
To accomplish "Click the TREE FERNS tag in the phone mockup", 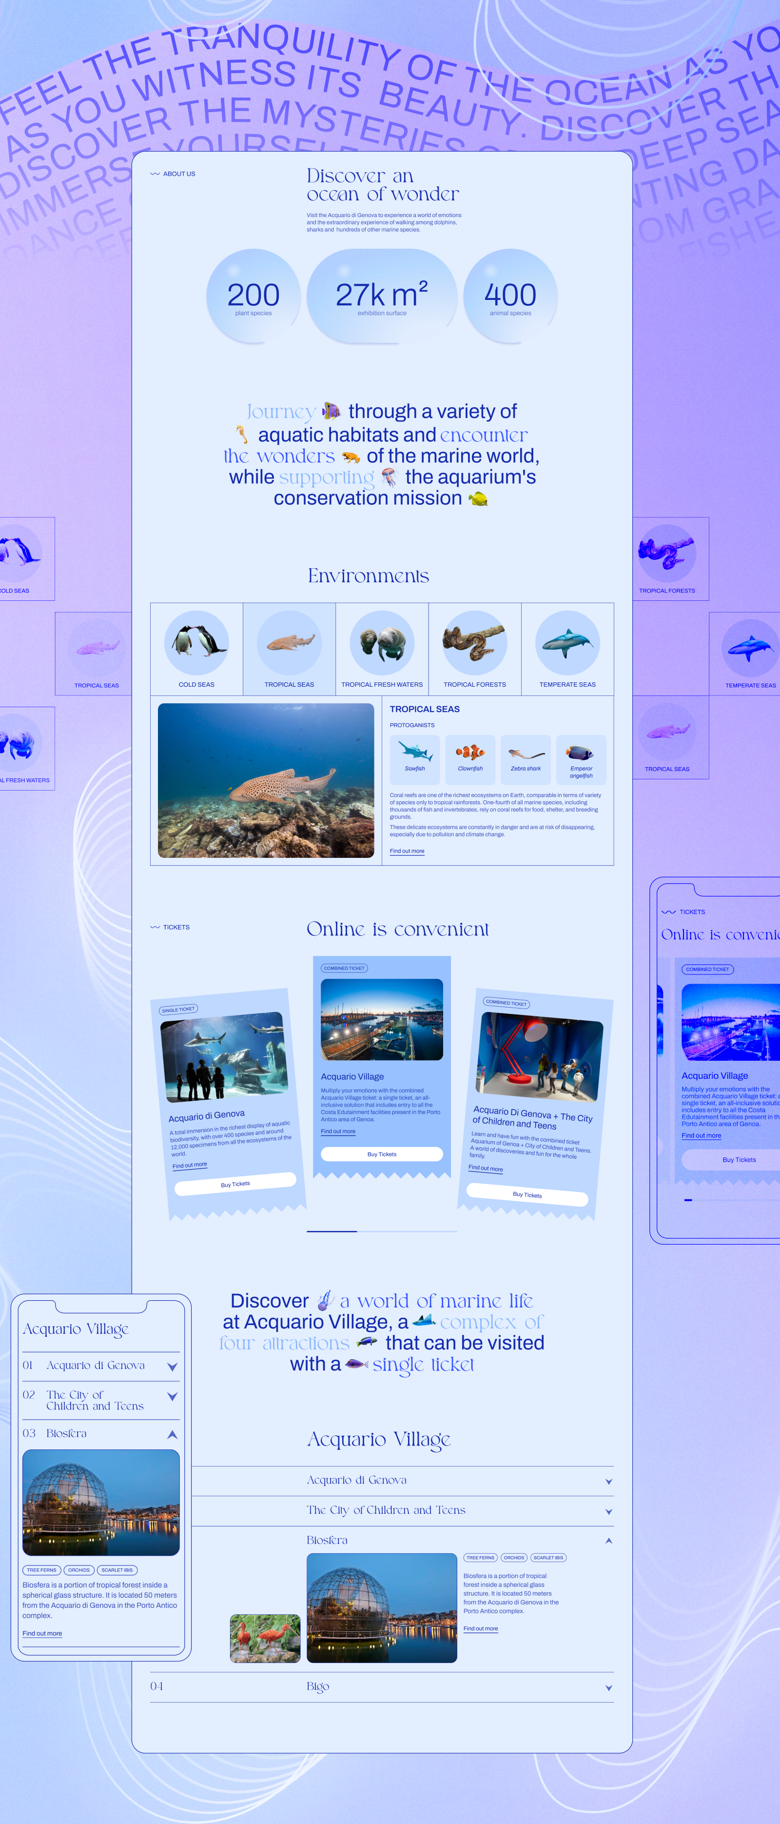I will coord(42,1570).
